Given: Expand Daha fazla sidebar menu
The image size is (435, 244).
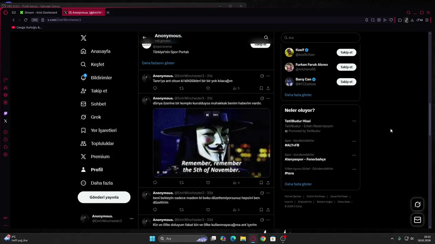Looking at the screenshot, I should (x=97, y=183).
